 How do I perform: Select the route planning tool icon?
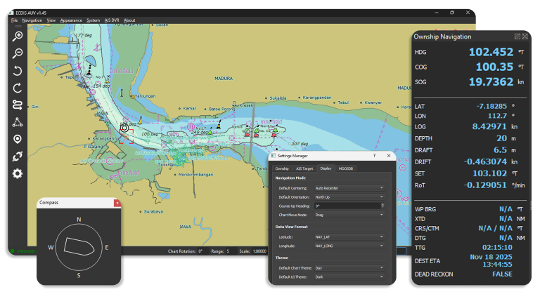18,105
